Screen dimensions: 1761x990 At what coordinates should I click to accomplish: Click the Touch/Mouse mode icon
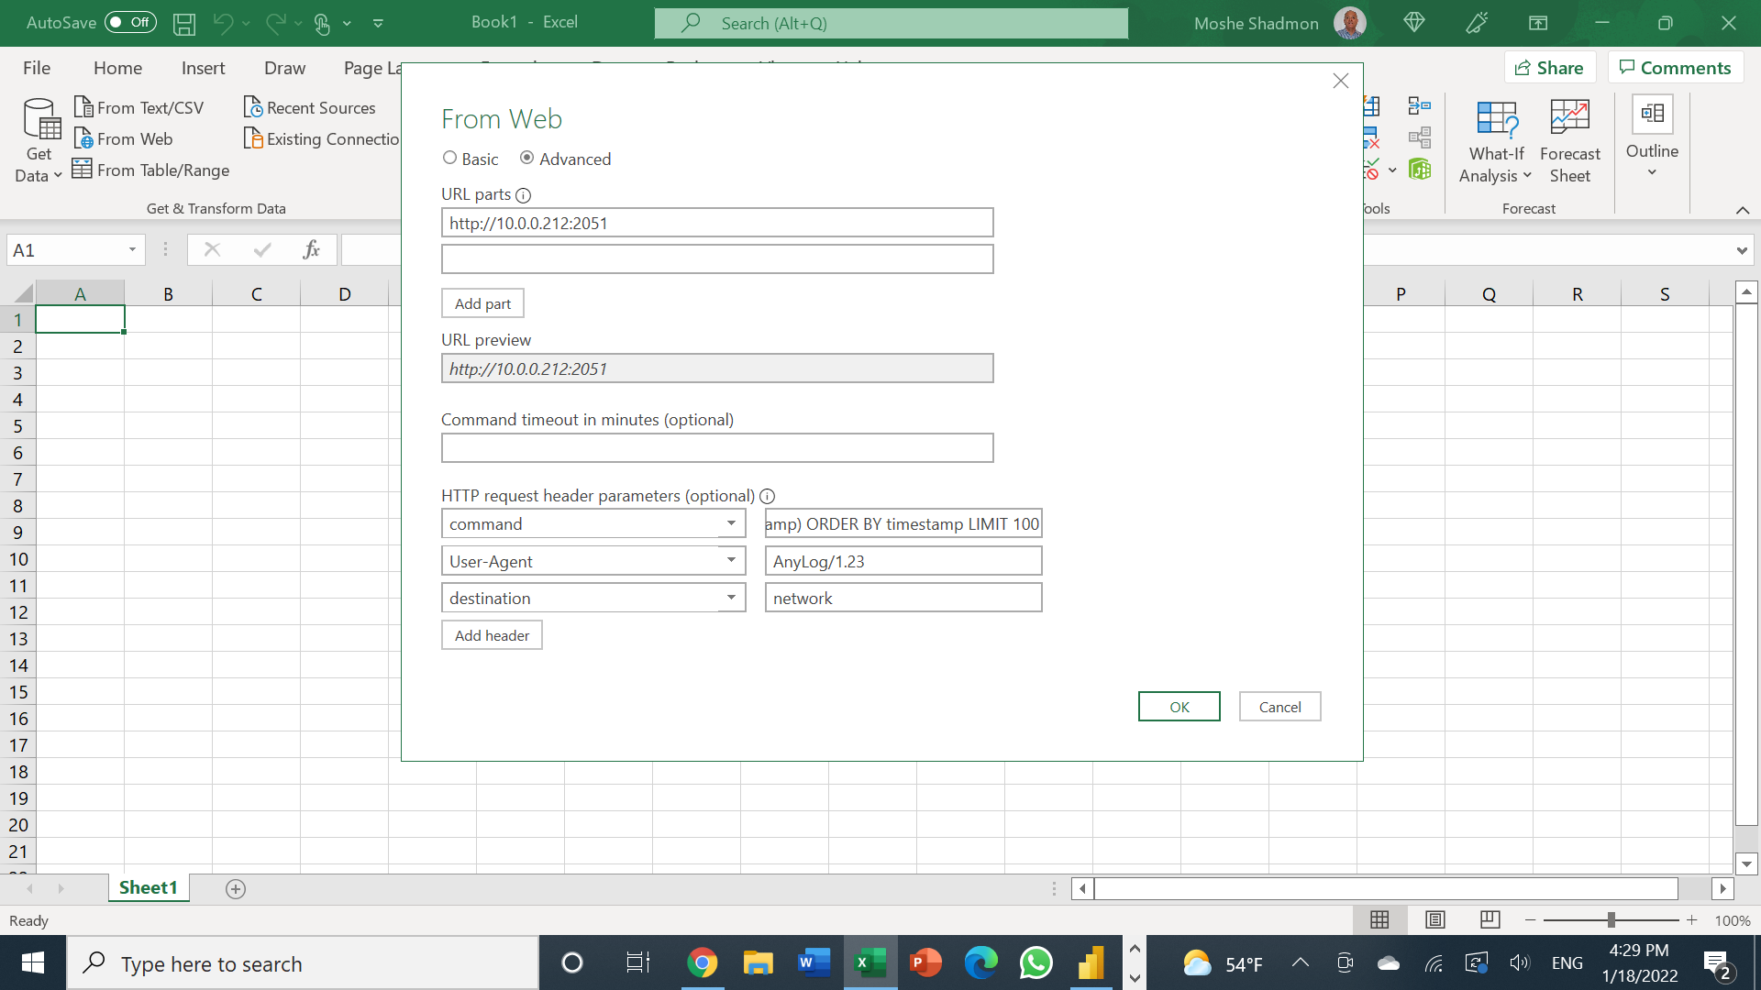tap(322, 24)
